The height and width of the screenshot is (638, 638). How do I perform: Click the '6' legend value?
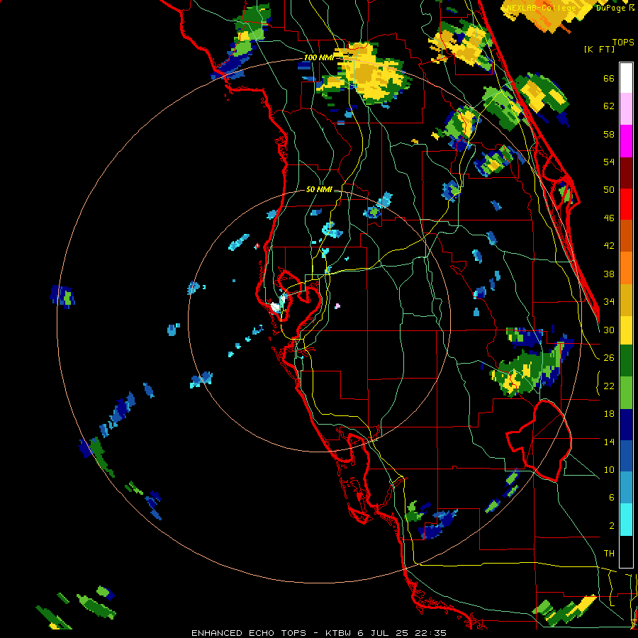click(x=611, y=498)
